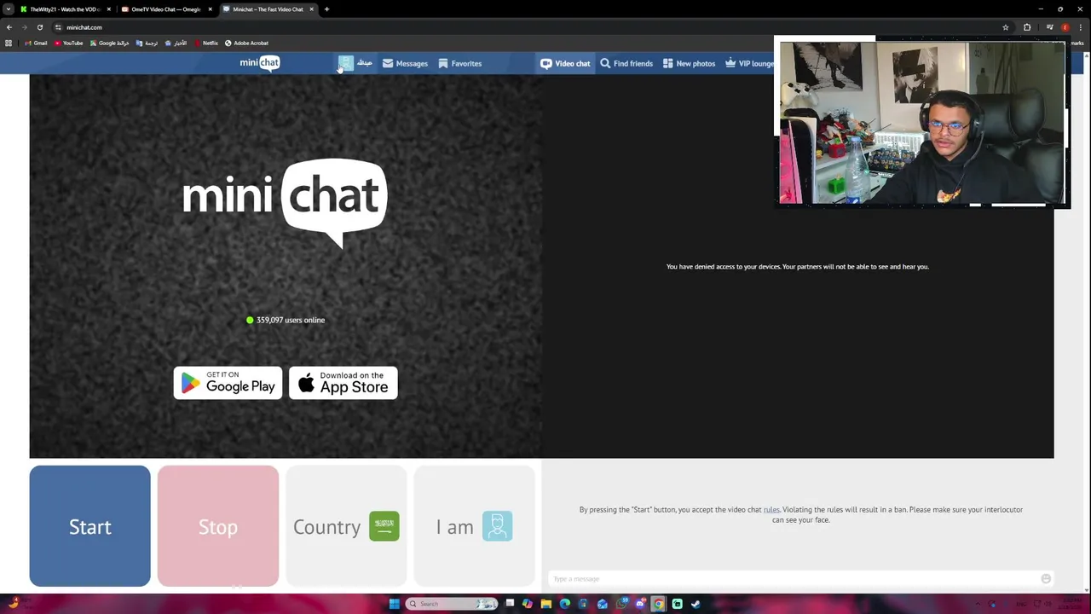Reload the page
Viewport: 1091px width, 614px height.
tap(39, 27)
